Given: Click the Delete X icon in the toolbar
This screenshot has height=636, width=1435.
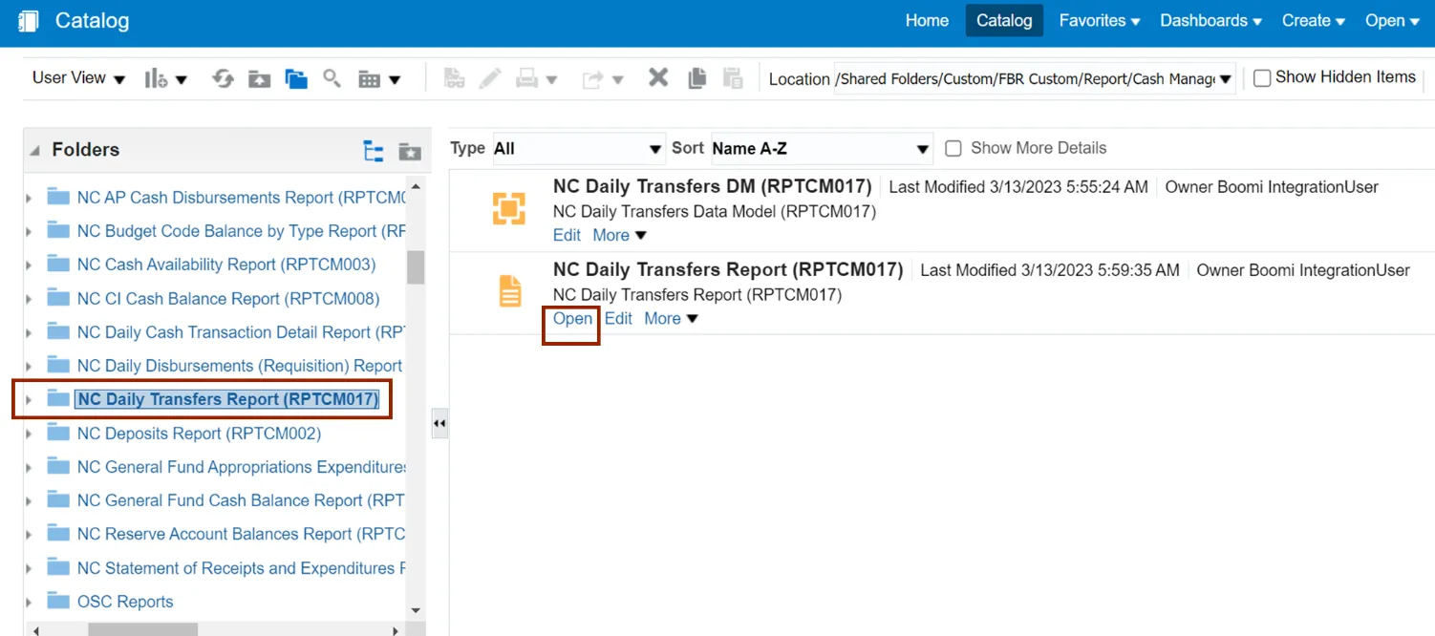Looking at the screenshot, I should [x=658, y=78].
